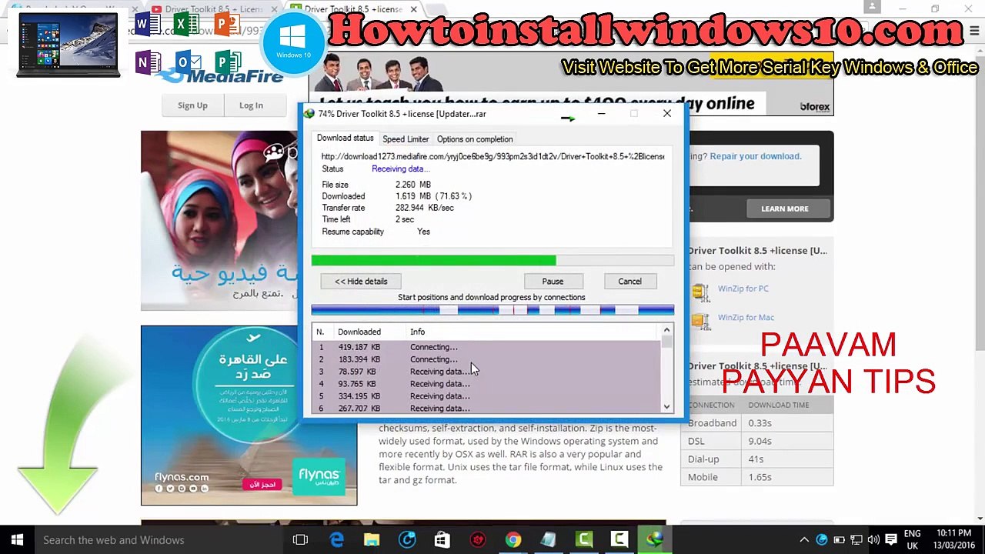Image resolution: width=985 pixels, height=554 pixels.
Task: Open the network tray icon
Action: (856, 540)
